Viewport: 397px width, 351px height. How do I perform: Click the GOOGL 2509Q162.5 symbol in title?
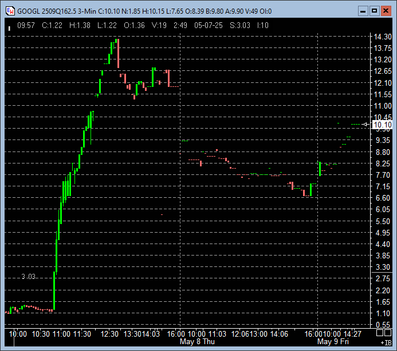pos(46,11)
